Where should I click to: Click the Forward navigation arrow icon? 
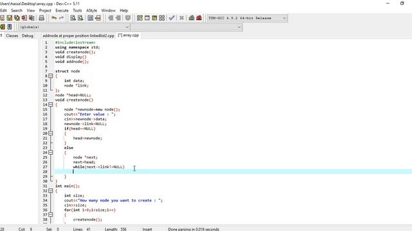pyautogui.click(x=118, y=18)
